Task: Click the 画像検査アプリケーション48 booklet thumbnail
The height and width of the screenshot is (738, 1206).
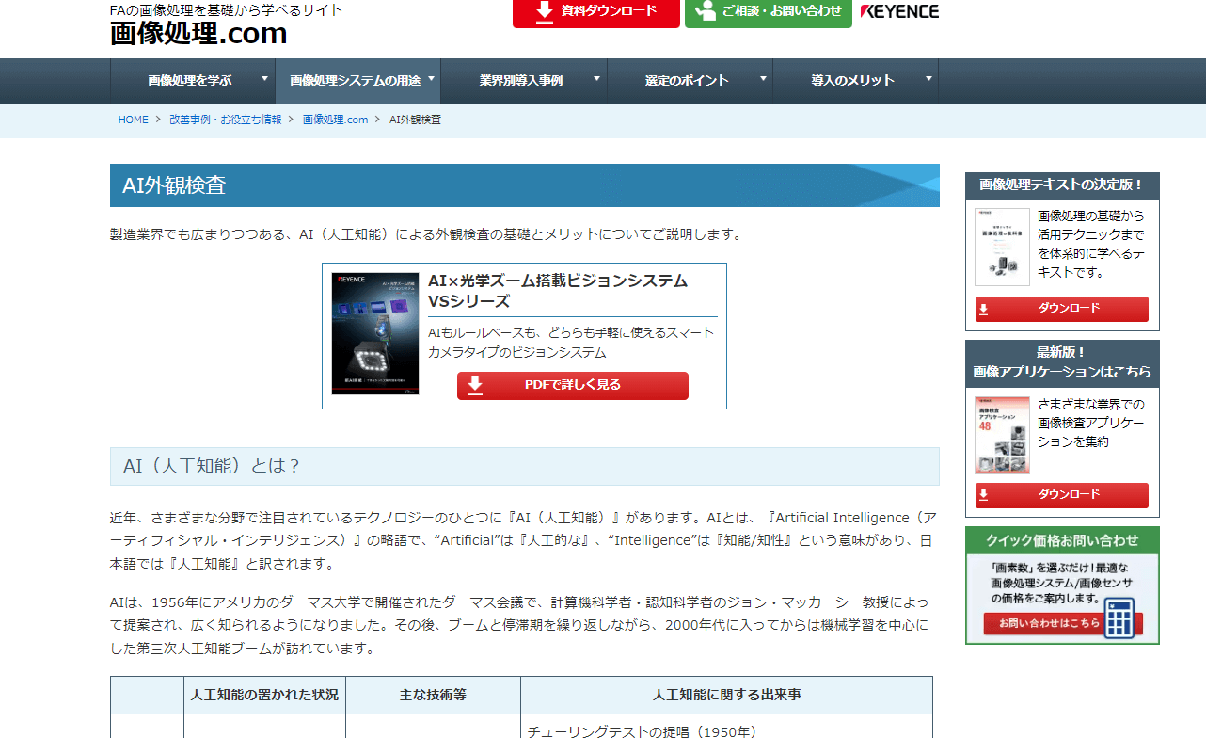Action: [1001, 435]
